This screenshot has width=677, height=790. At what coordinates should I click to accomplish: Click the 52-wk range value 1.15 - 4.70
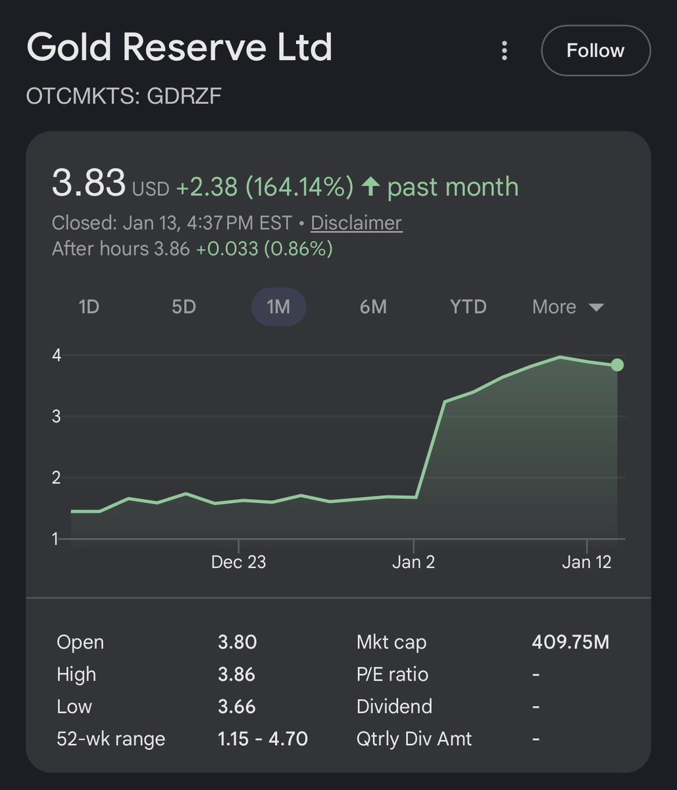click(263, 739)
